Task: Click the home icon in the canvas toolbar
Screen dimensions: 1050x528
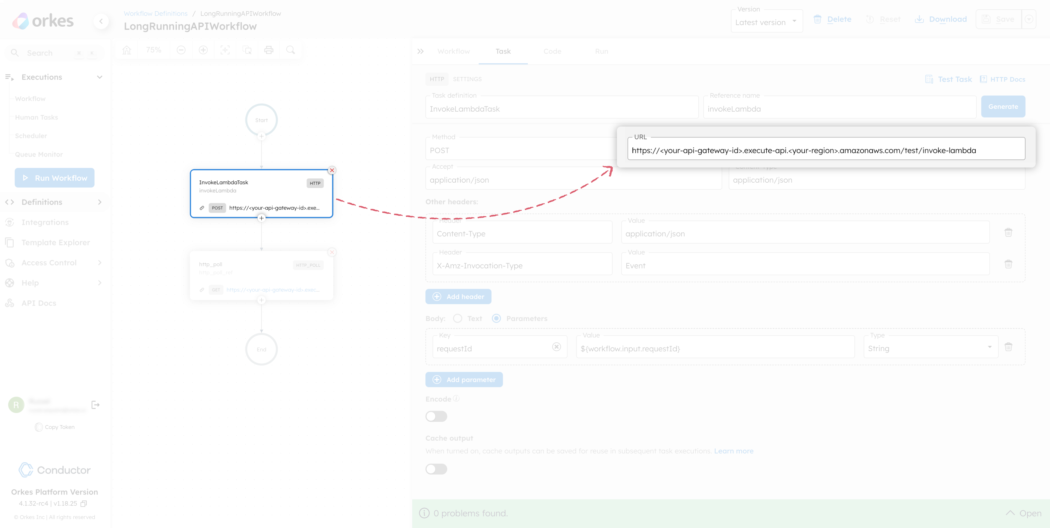Action: pos(127,50)
